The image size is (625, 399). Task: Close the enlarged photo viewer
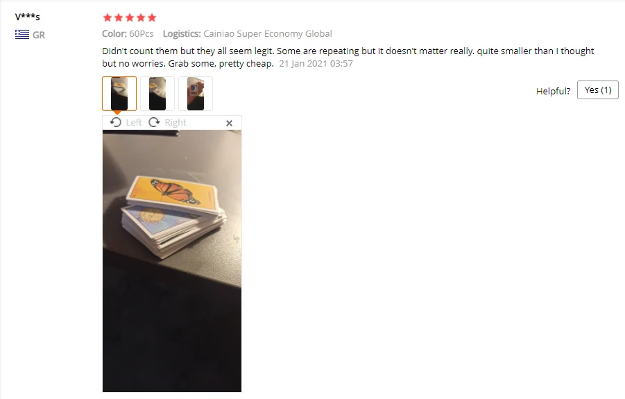[229, 123]
